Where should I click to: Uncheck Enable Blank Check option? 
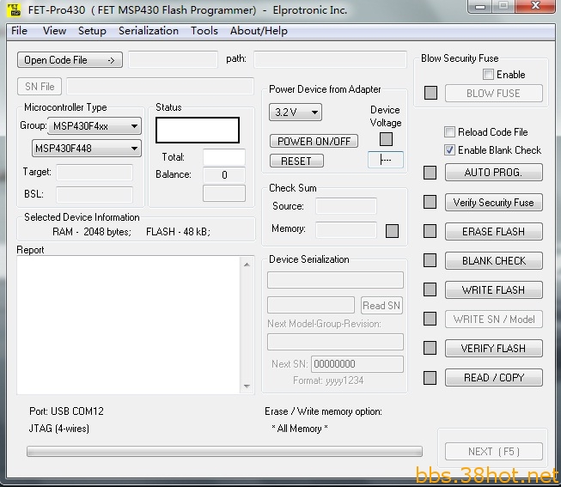[449, 150]
